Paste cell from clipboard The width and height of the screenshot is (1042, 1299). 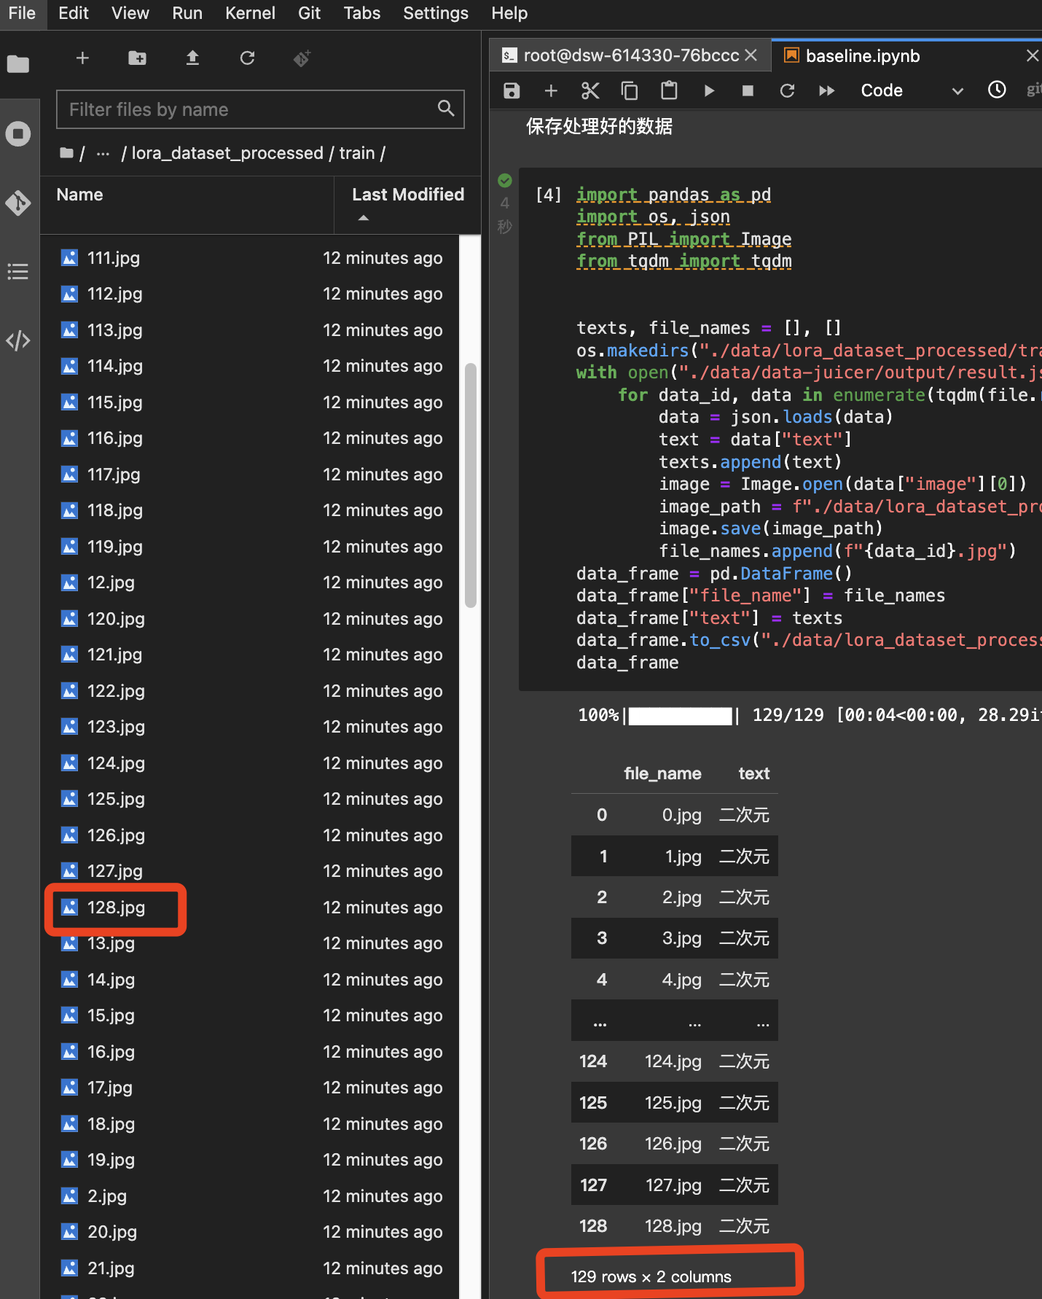669,90
